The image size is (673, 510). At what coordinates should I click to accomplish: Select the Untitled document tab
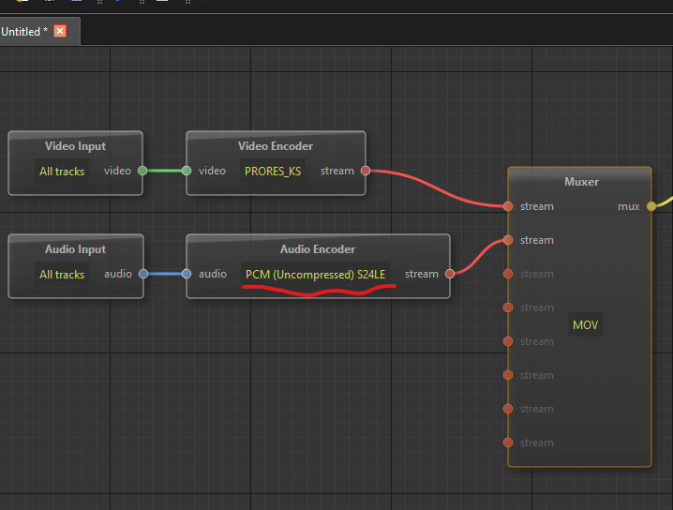(24, 31)
